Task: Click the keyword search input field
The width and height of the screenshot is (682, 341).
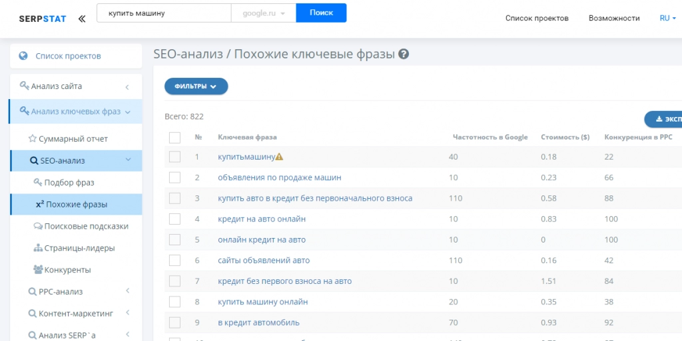Action: pos(164,13)
